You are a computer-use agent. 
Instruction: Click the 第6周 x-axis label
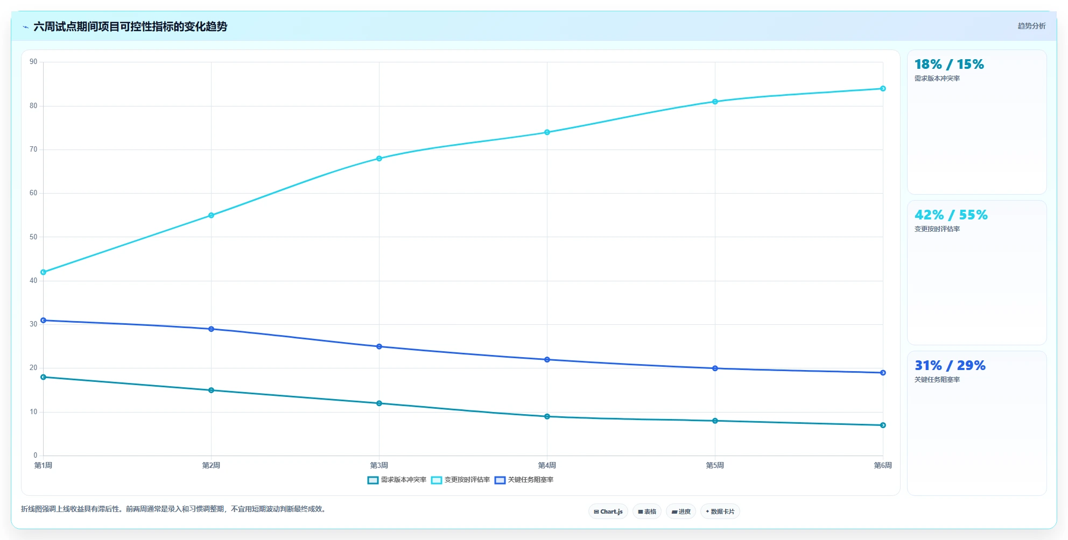pos(883,465)
